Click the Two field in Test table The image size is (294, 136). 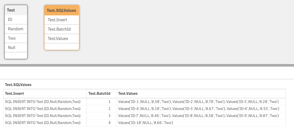[16, 38]
